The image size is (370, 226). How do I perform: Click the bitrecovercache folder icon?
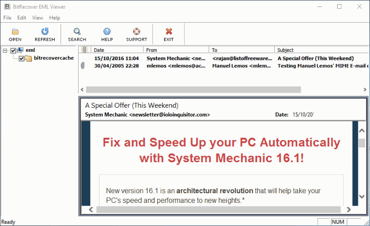(x=29, y=58)
